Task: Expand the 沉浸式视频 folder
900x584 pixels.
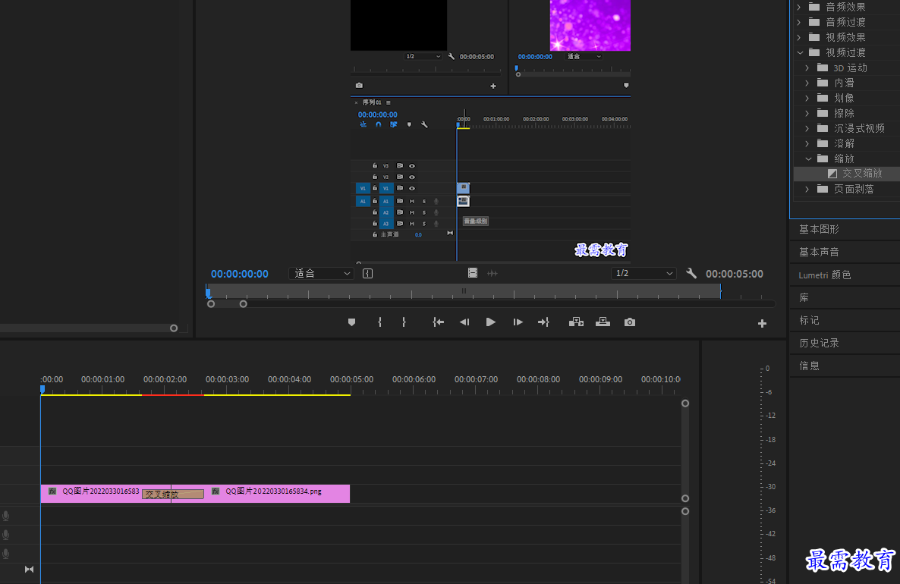Action: (x=807, y=128)
